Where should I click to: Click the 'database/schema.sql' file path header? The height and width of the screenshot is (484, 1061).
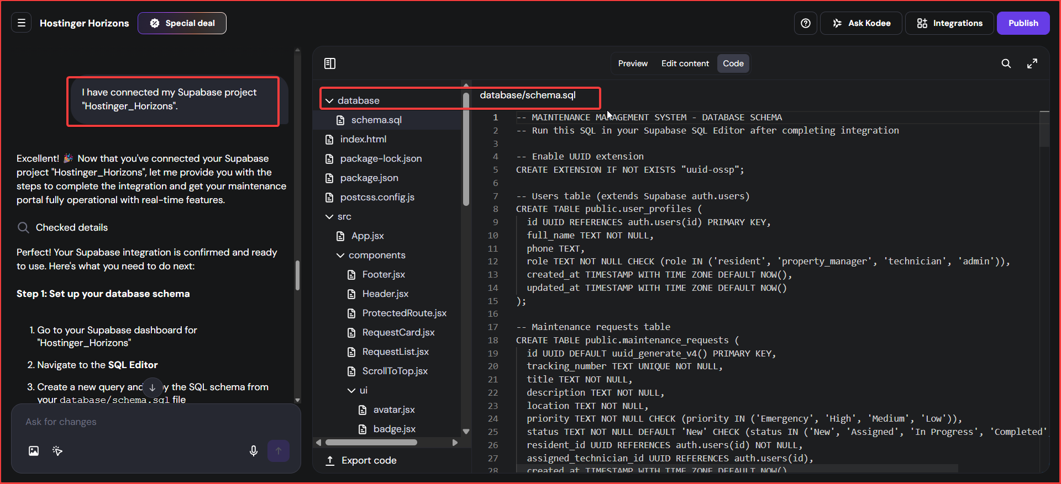(528, 95)
